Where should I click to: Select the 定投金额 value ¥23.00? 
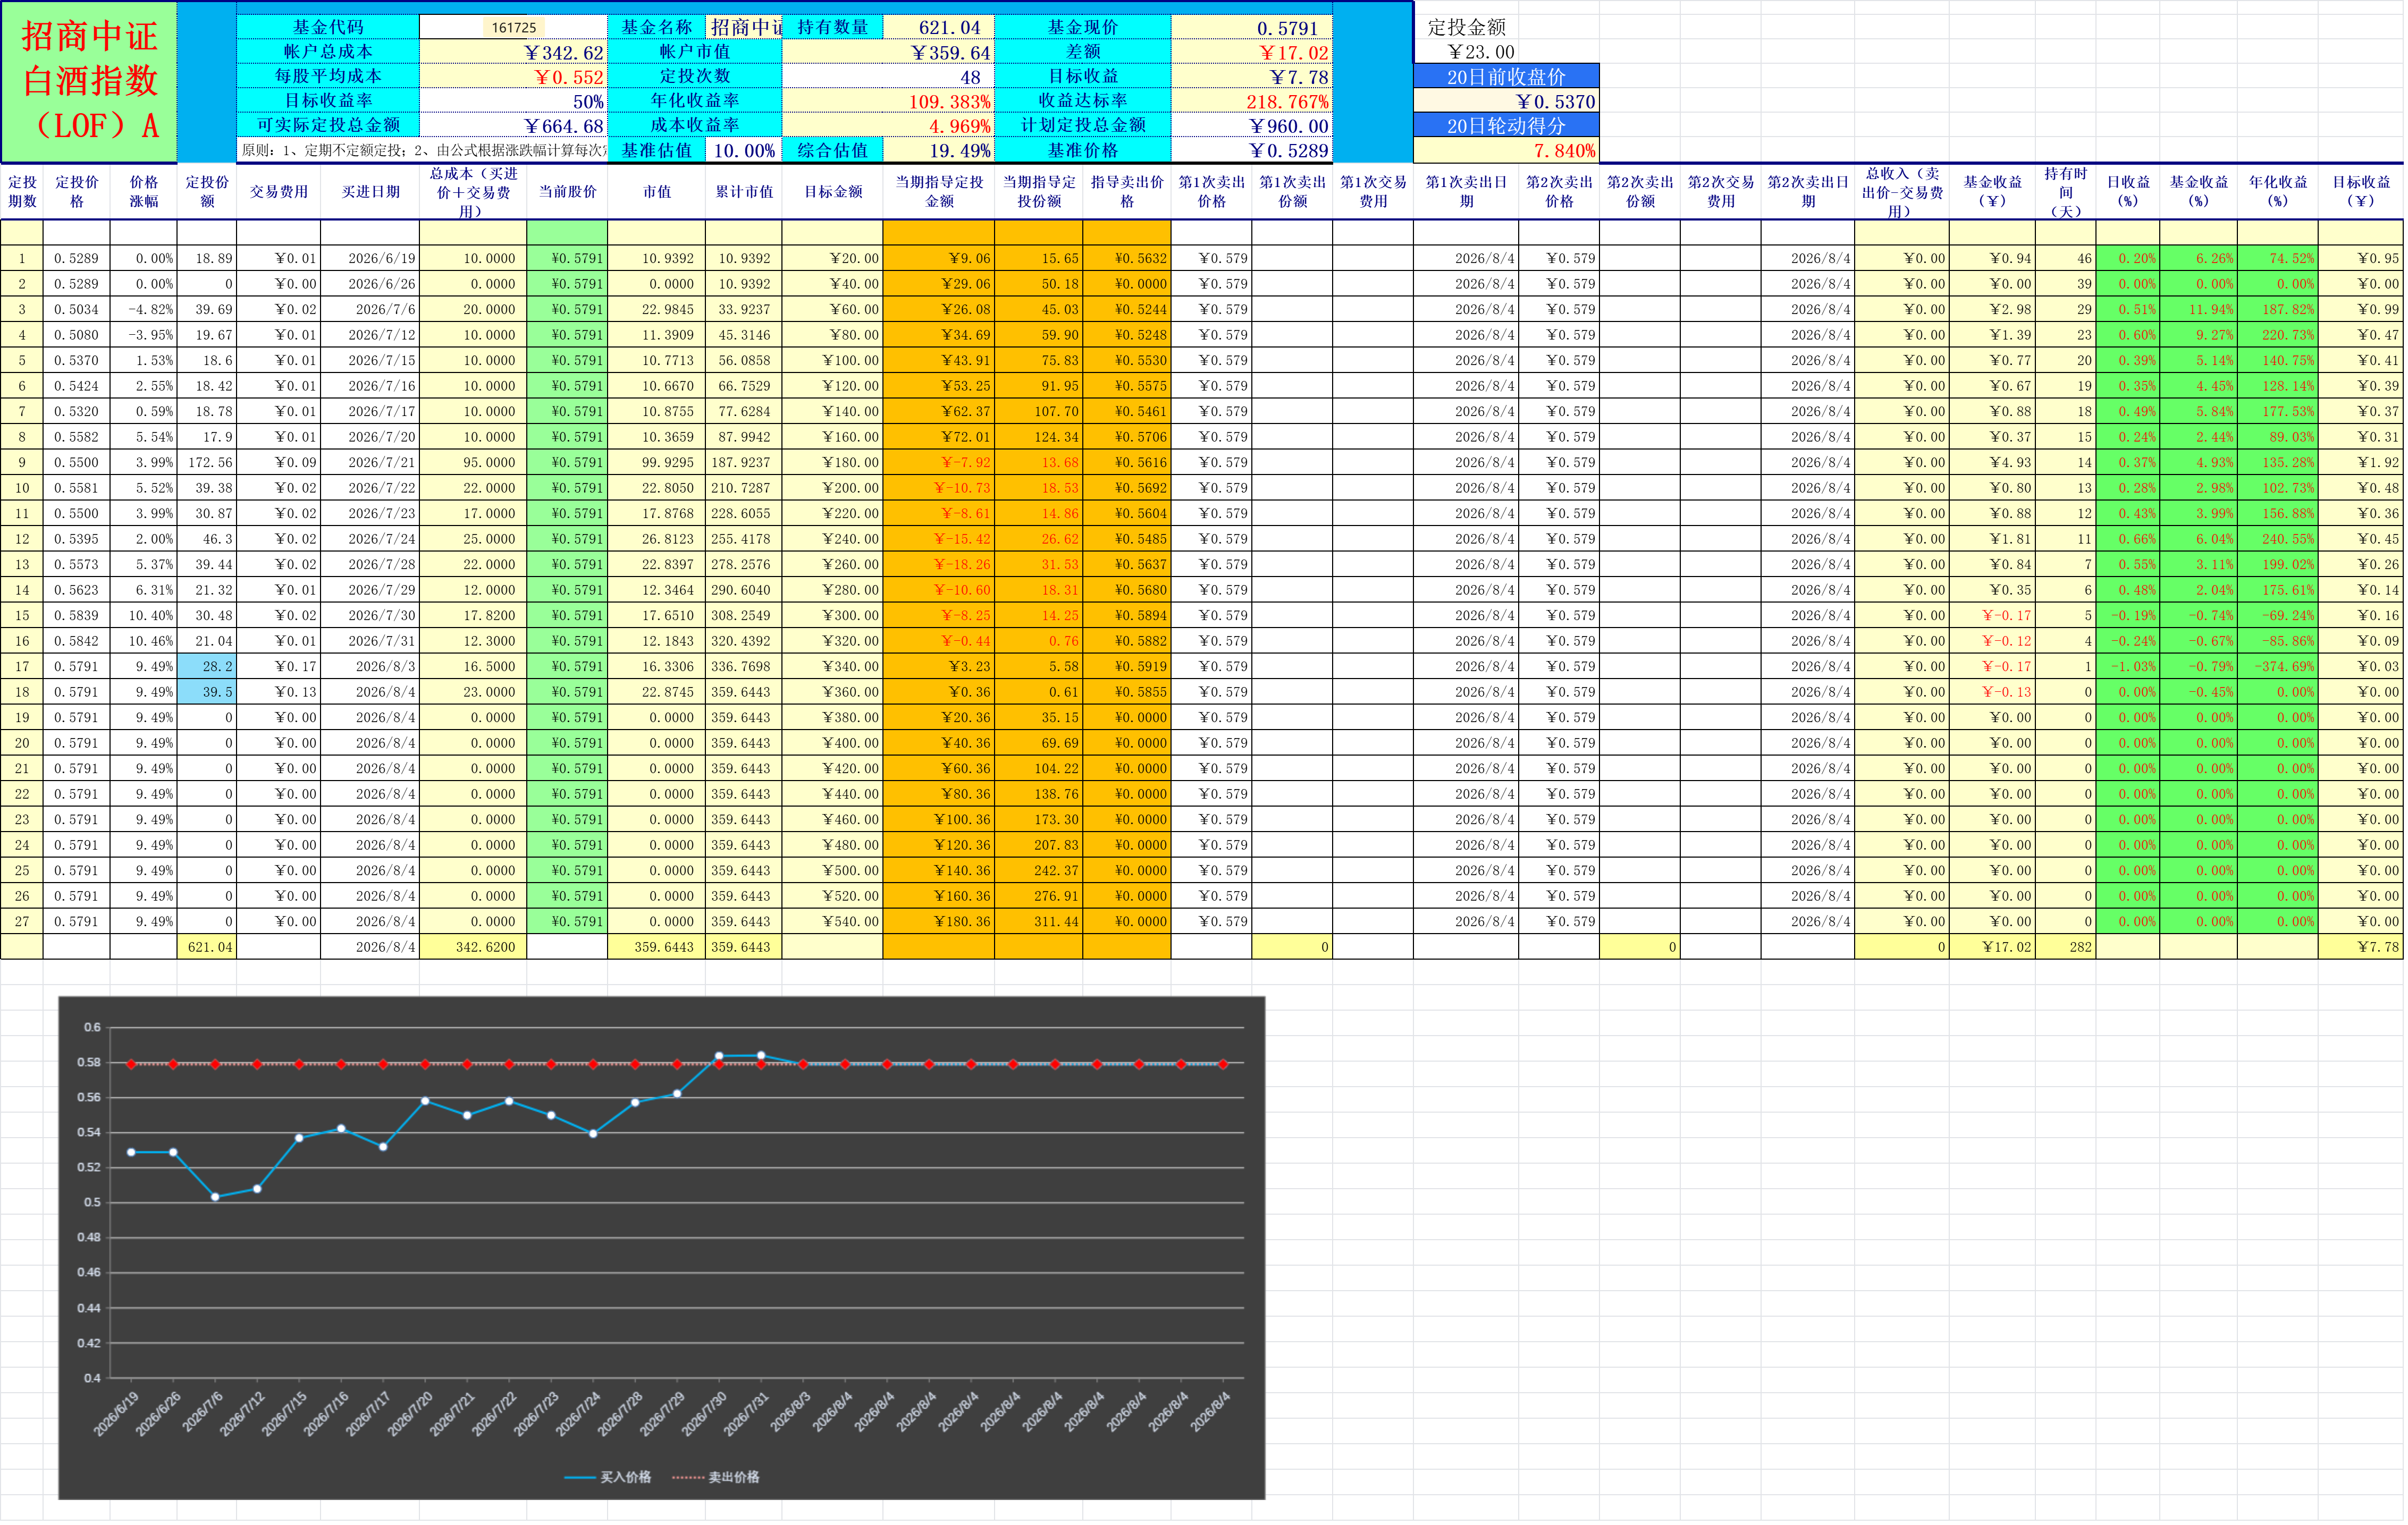[x=1481, y=52]
